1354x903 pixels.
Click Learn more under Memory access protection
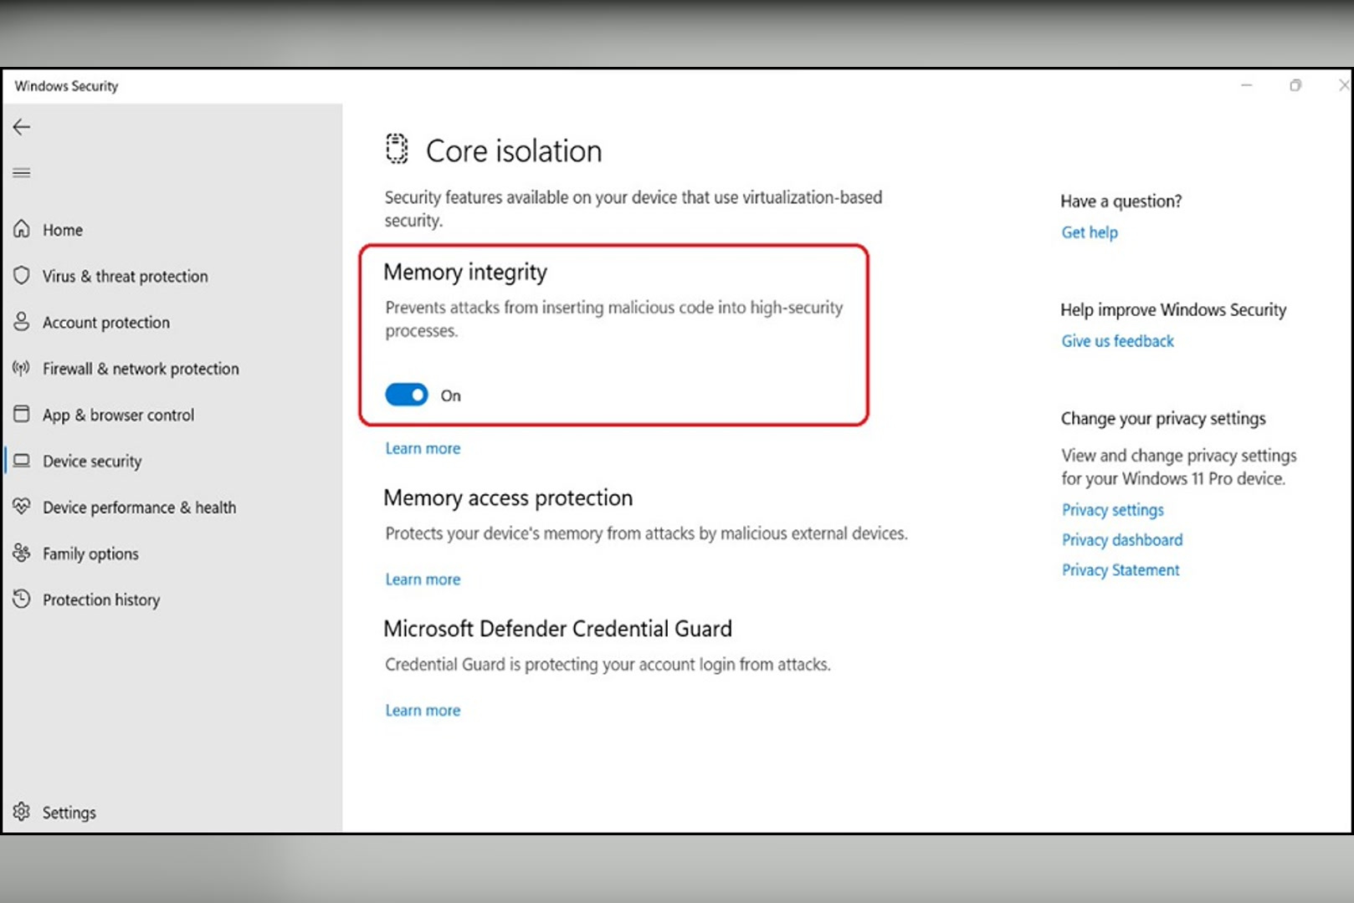pyautogui.click(x=423, y=579)
